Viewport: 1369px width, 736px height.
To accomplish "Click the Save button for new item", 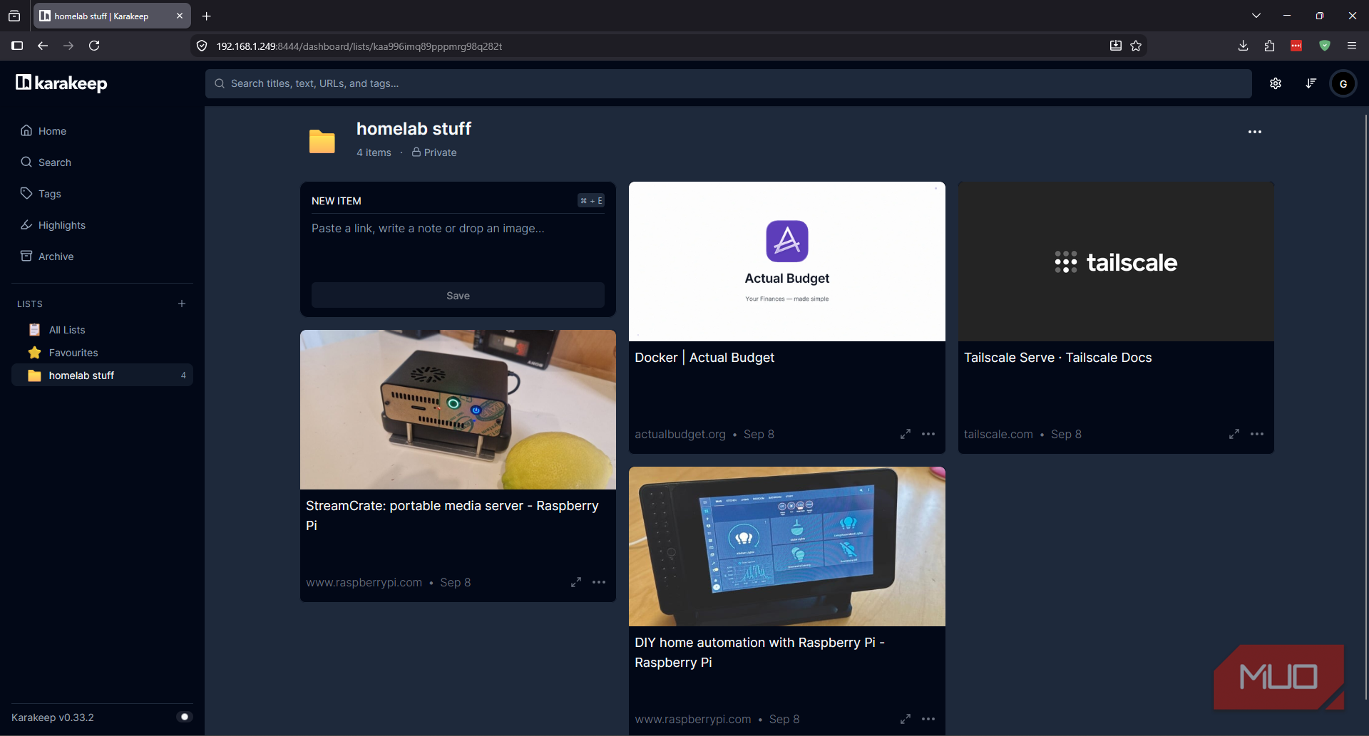I will point(458,296).
